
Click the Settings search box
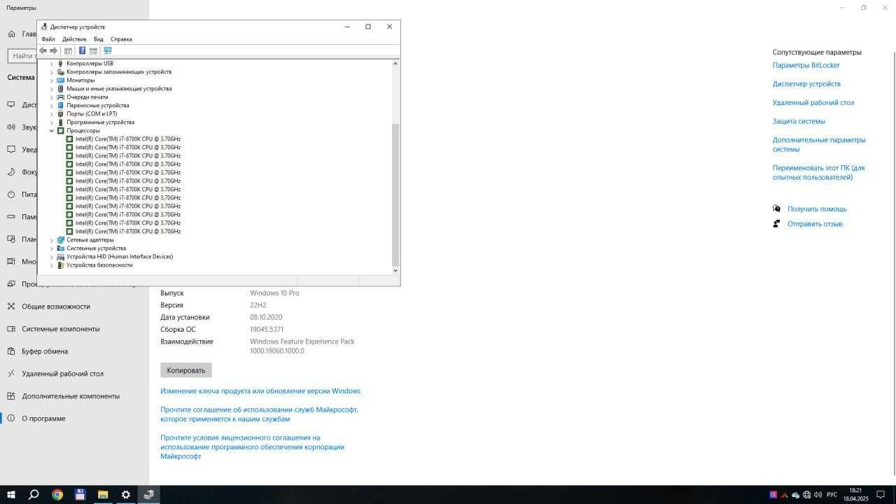pos(22,55)
